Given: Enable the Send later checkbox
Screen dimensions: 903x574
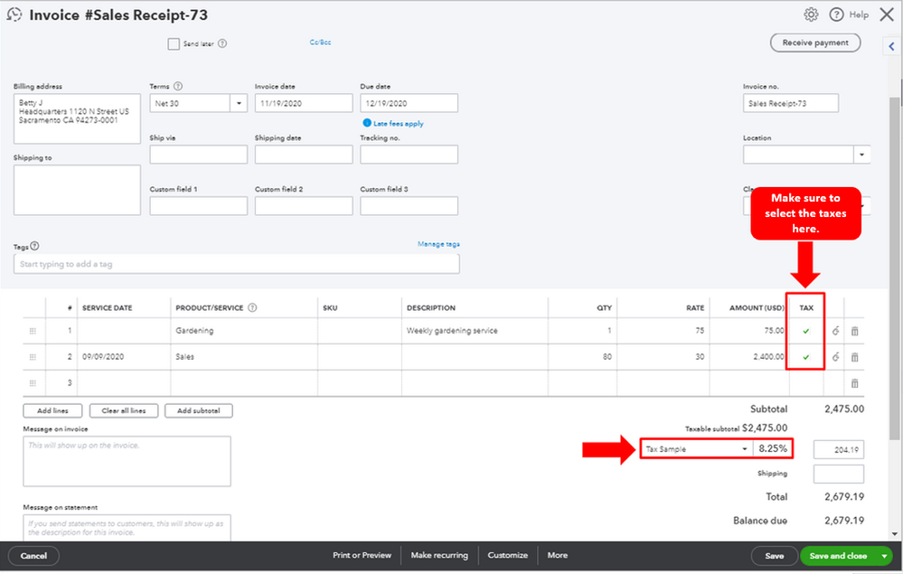Looking at the screenshot, I should [174, 43].
